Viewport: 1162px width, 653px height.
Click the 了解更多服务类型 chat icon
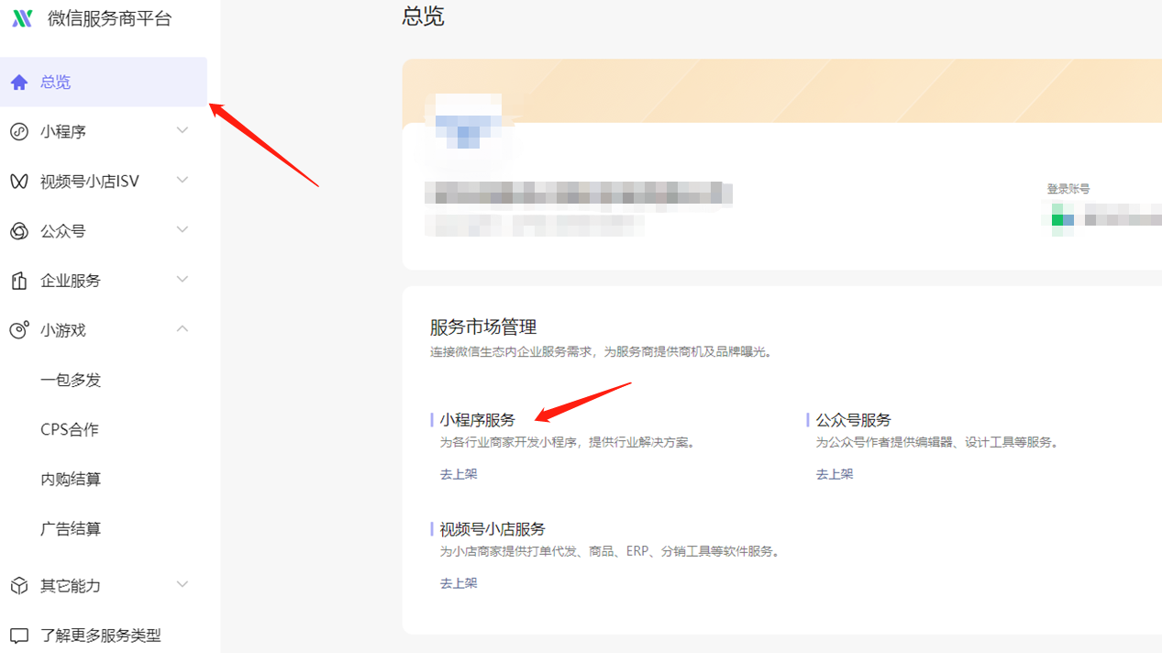pos(19,635)
